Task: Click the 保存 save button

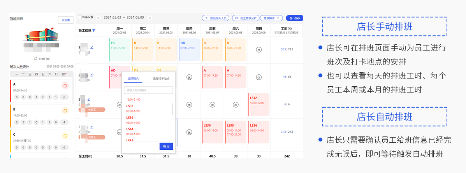Action: coord(294,18)
